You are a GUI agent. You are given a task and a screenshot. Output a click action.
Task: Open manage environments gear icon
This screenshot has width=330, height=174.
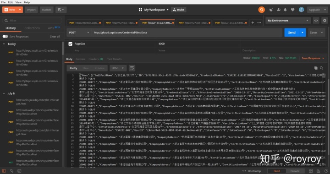[324, 21]
